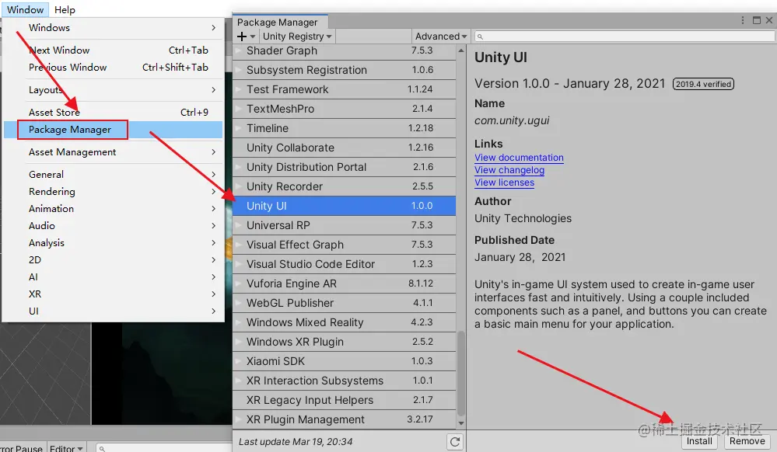Open the View documentation link
Image resolution: width=777 pixels, height=452 pixels.
click(x=519, y=158)
